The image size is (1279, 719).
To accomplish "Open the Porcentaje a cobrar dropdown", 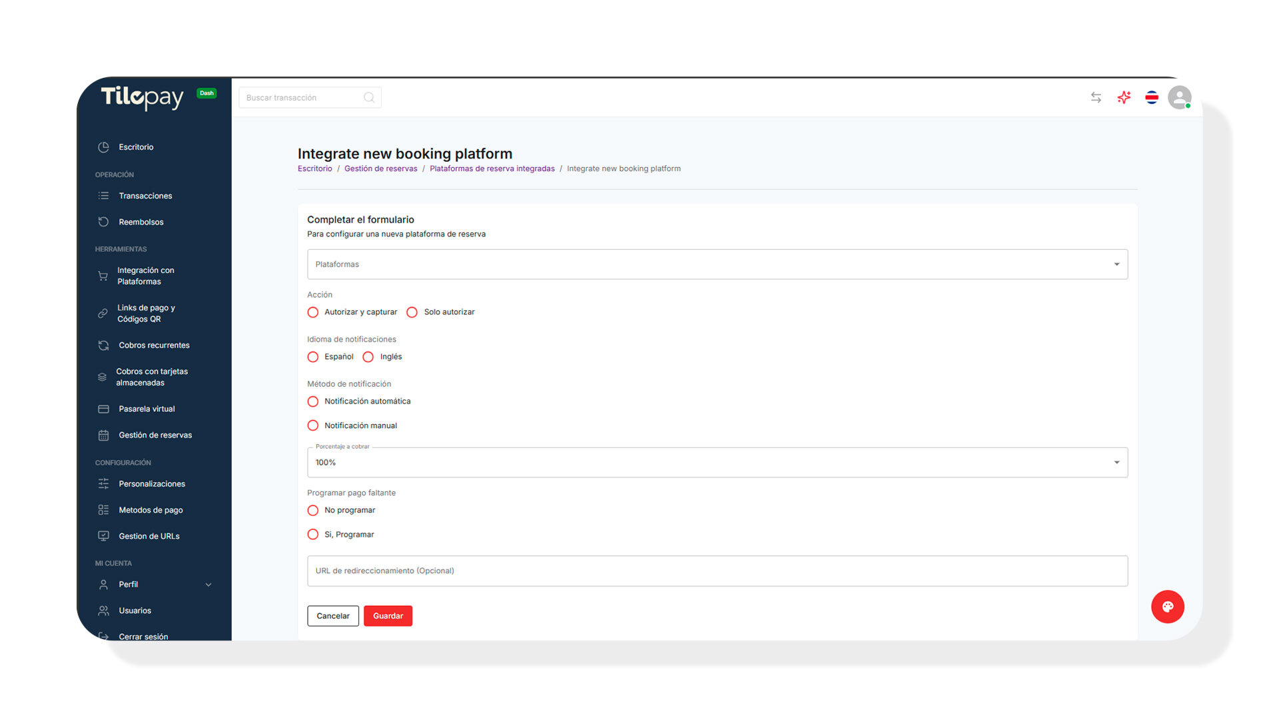I will 717,463.
